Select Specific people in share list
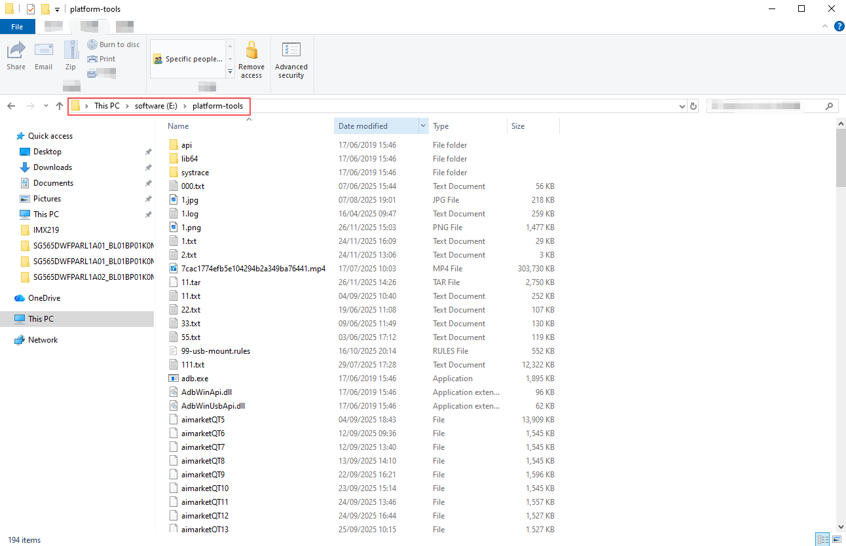 coord(188,59)
